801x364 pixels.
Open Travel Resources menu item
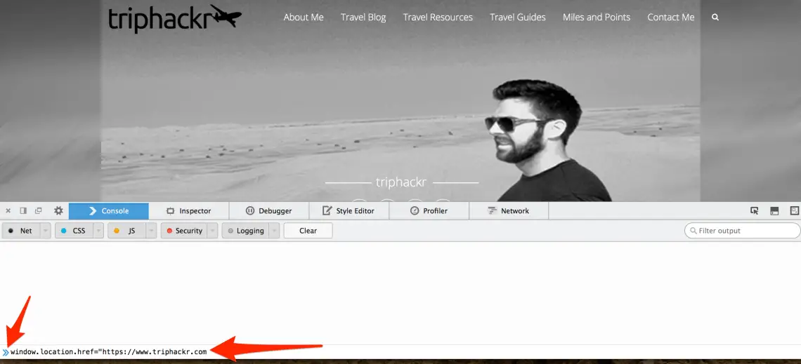point(438,18)
